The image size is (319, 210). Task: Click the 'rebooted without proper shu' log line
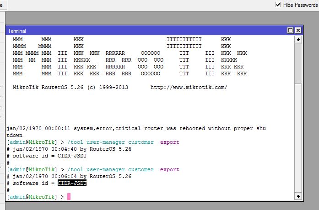[x=136, y=128]
